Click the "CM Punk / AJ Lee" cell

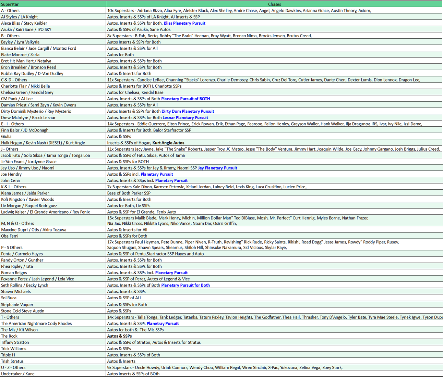click(53, 99)
